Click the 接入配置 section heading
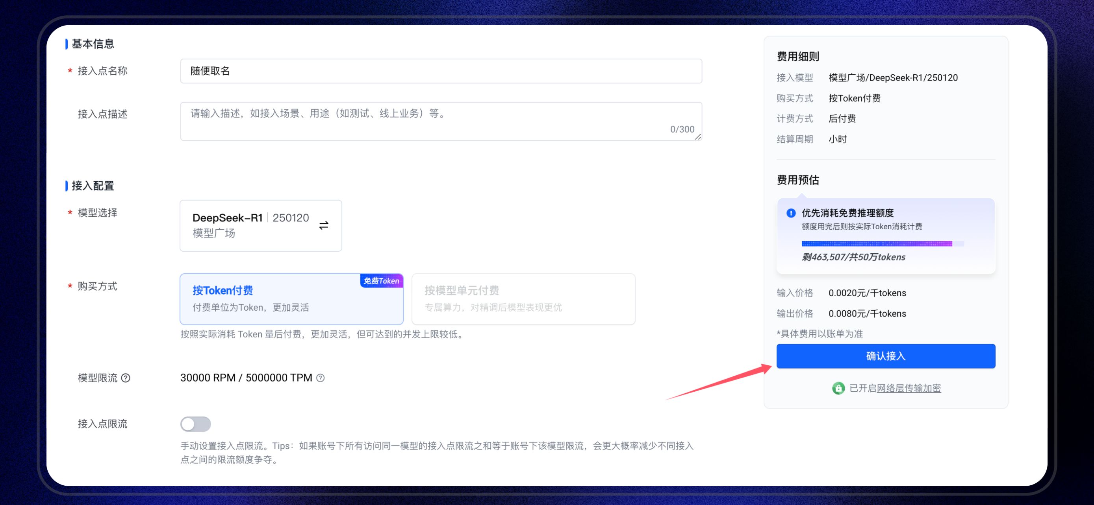Screen dimensions: 1094x505 click(93, 185)
